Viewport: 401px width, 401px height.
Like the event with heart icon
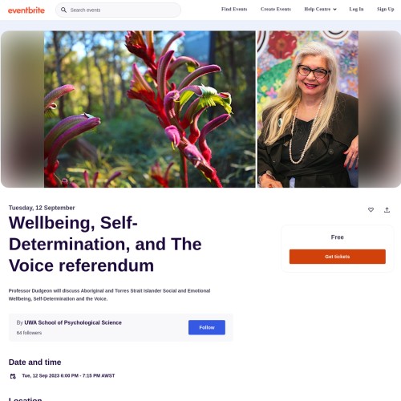[371, 210]
